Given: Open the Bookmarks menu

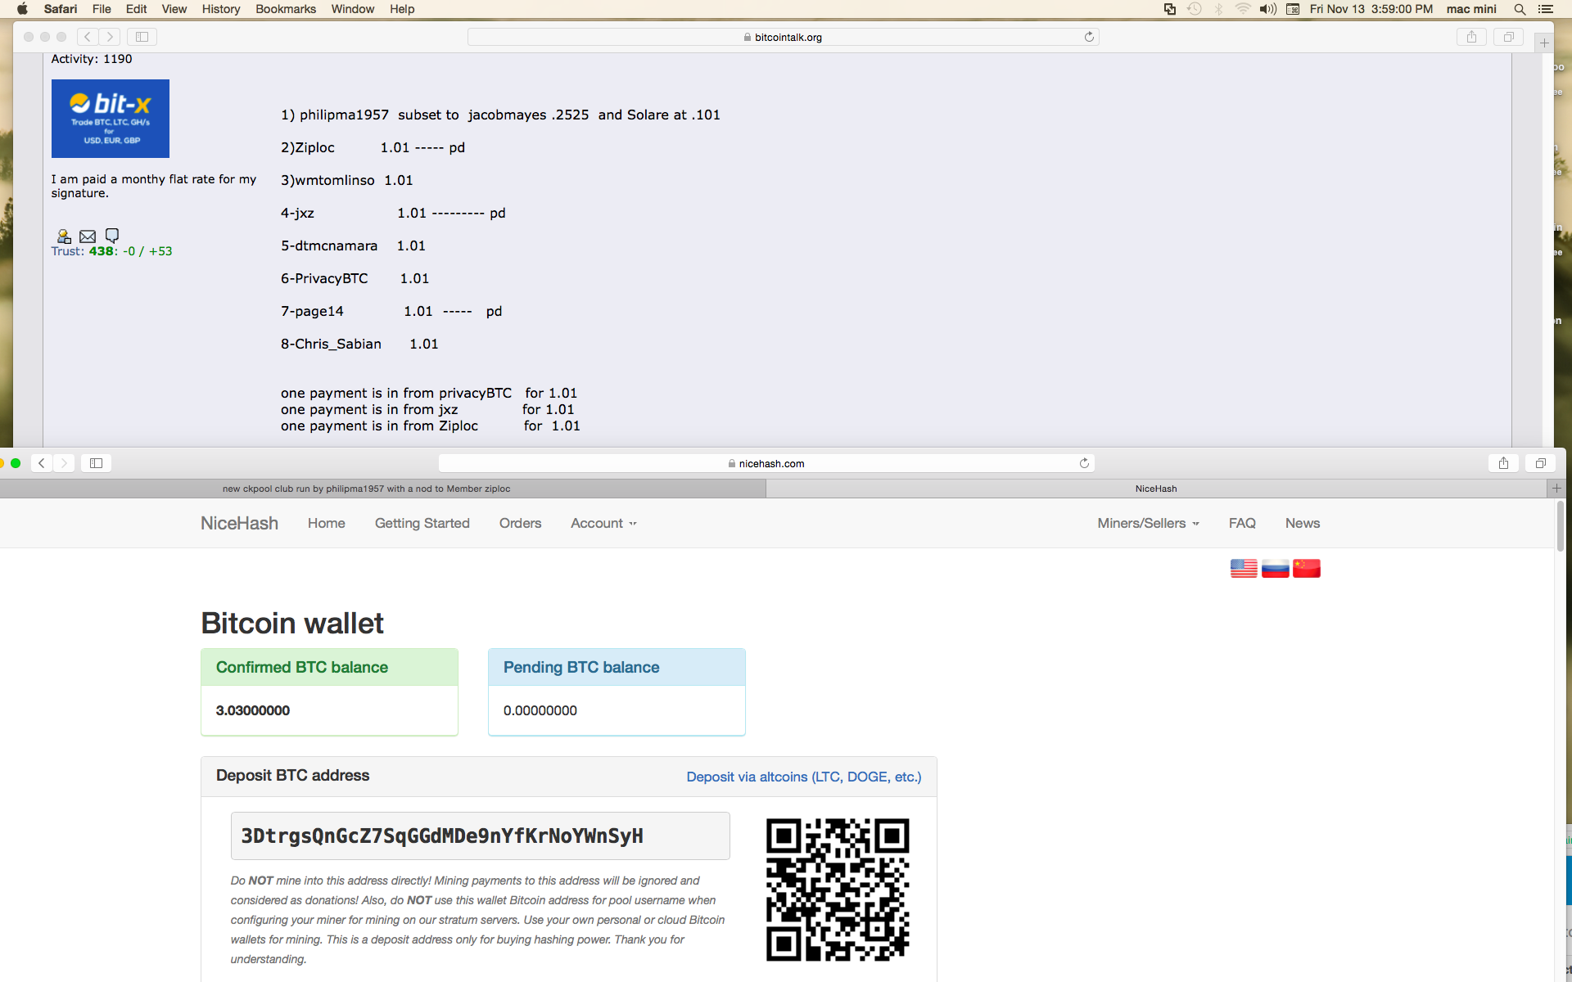Looking at the screenshot, I should click(x=285, y=9).
